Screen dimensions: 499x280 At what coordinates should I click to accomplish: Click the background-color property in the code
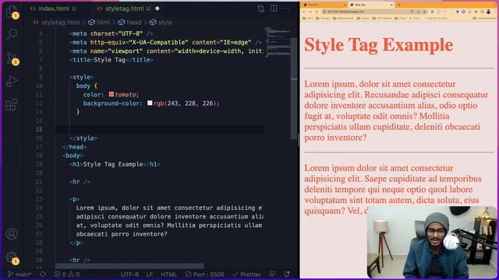tap(112, 103)
